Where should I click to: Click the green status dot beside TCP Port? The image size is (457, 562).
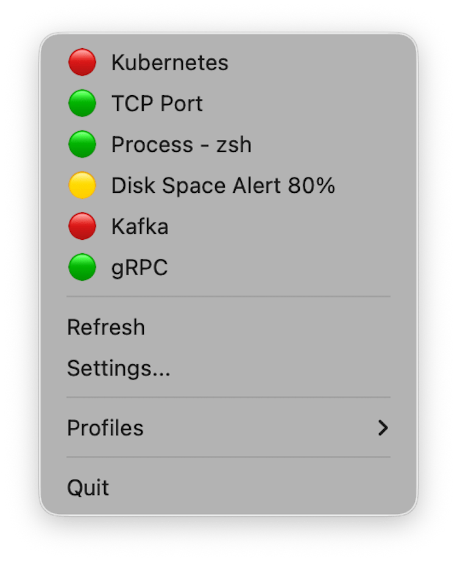click(82, 104)
